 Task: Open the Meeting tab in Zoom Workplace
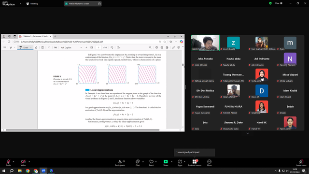click(32, 3)
